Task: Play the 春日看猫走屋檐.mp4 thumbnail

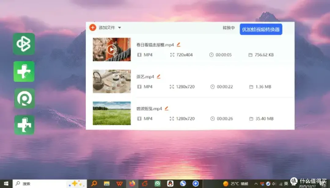Action: click(112, 50)
